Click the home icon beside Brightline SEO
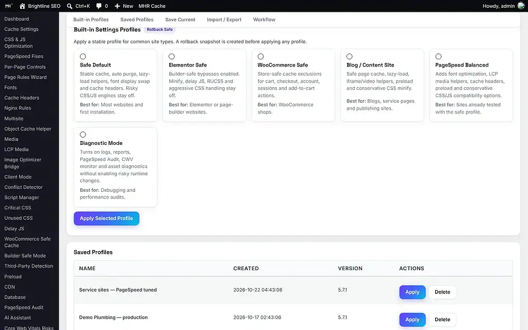The height and width of the screenshot is (330, 528). (x=22, y=6)
